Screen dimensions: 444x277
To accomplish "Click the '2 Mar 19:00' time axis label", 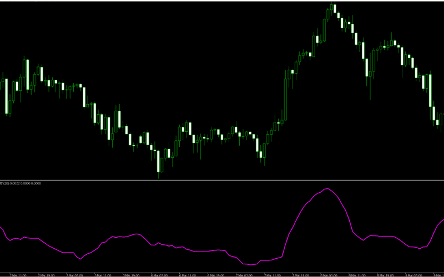I will click(47, 275).
